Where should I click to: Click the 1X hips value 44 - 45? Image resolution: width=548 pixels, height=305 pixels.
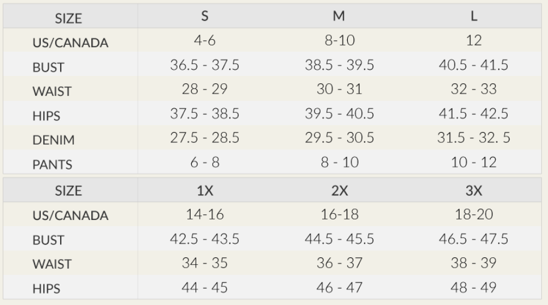[x=205, y=287]
